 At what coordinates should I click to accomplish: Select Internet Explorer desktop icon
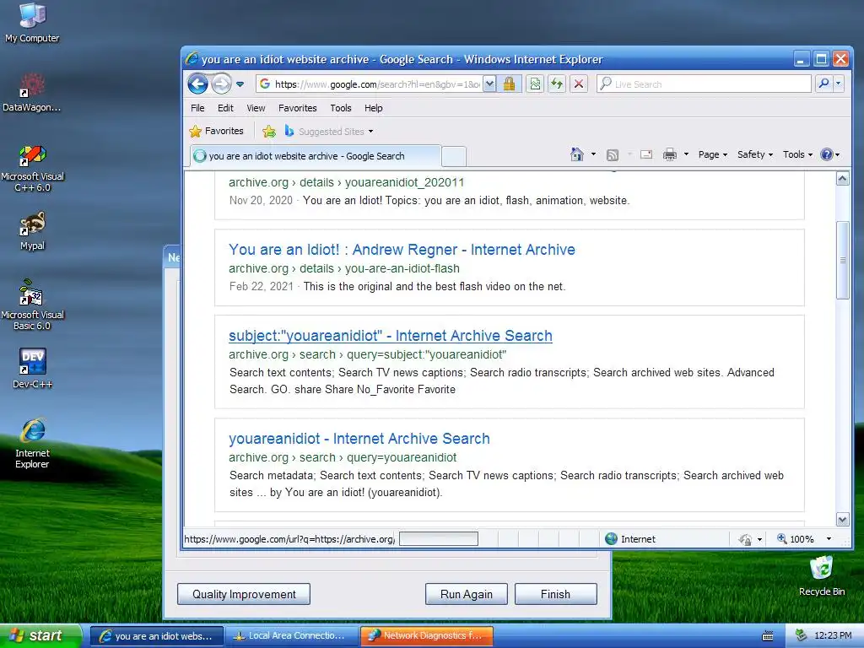(33, 444)
